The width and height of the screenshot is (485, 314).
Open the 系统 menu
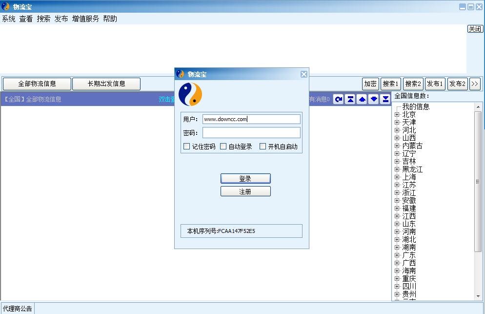click(x=9, y=19)
